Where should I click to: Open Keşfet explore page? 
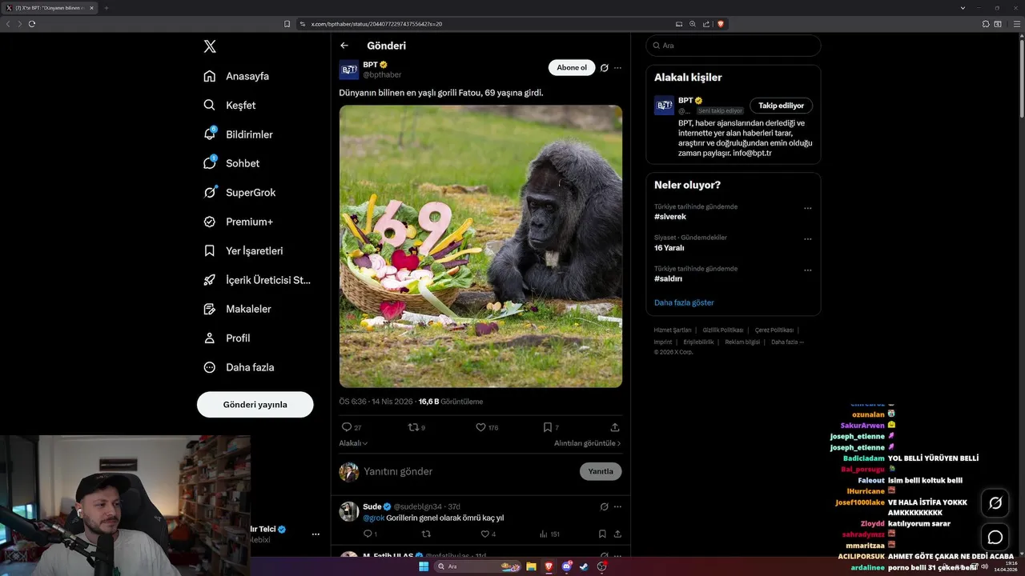pos(230,105)
